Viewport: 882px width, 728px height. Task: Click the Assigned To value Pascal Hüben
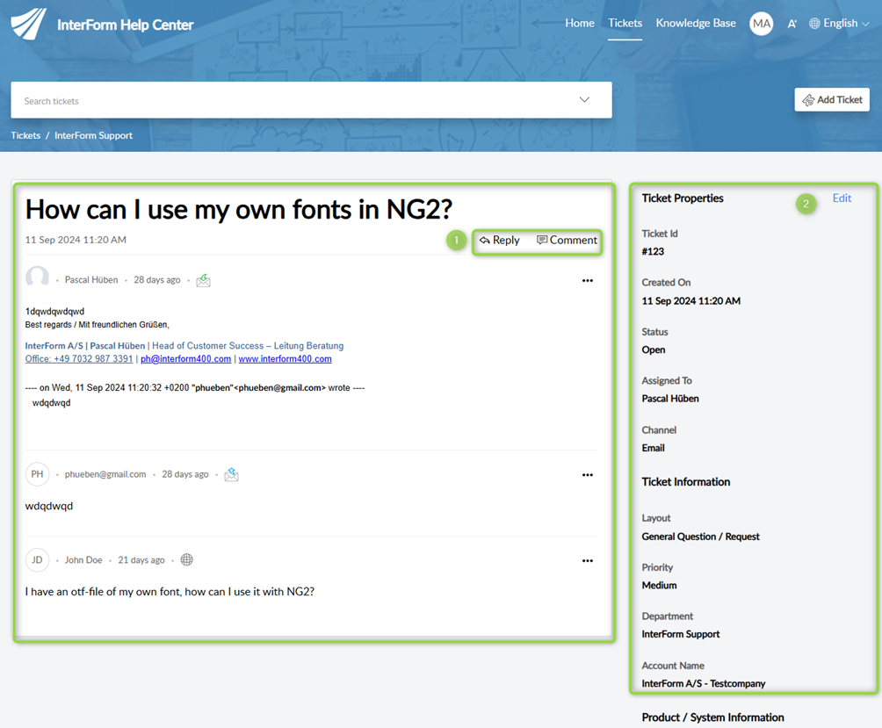(670, 399)
